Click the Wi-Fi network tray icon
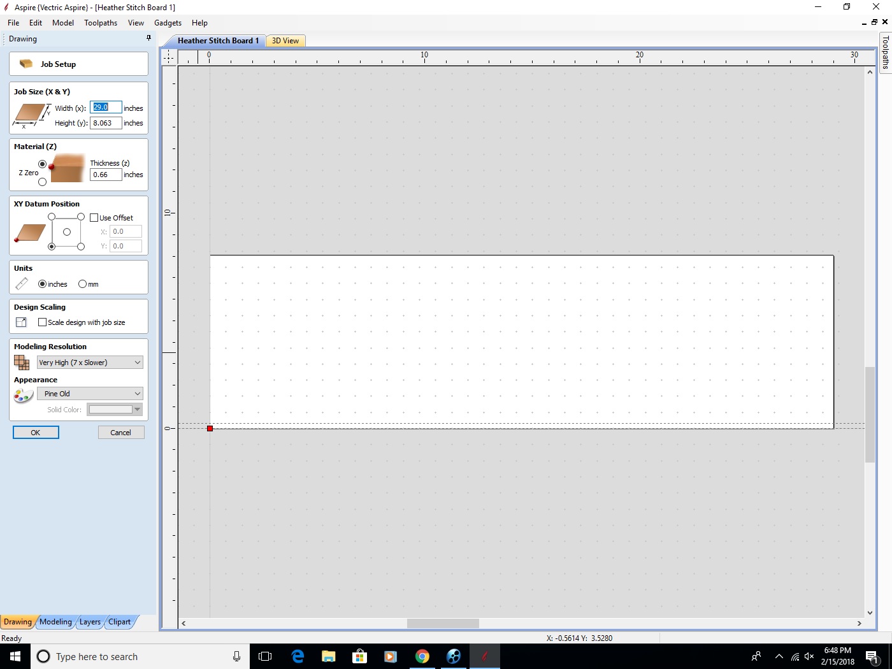Viewport: 892px width, 669px height. (795, 656)
